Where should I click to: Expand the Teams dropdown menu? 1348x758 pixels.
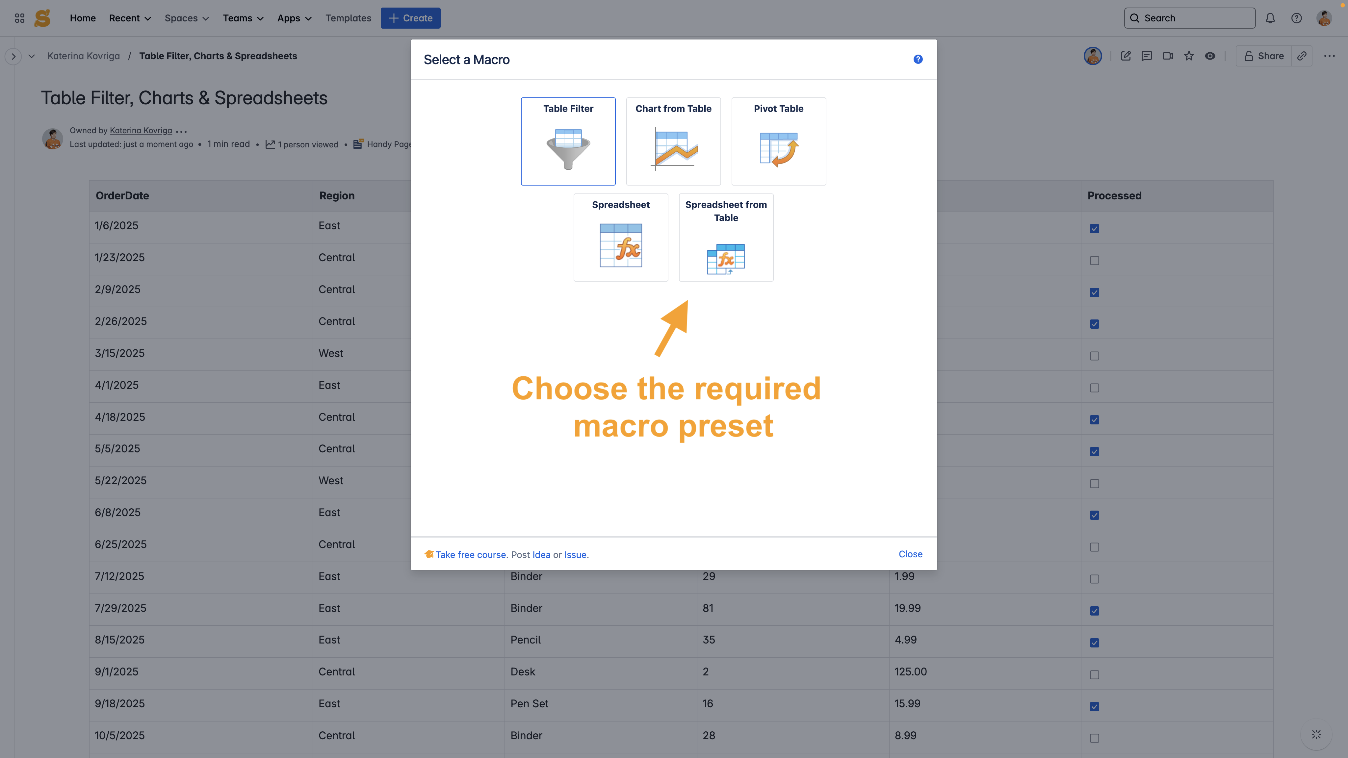[243, 18]
